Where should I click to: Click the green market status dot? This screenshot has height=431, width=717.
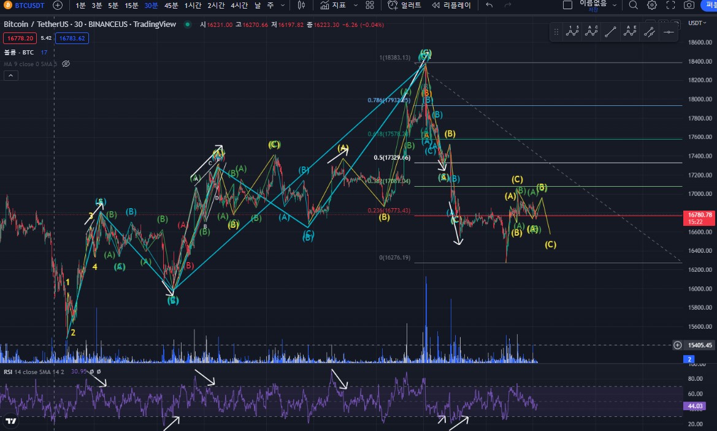pyautogui.click(x=188, y=24)
